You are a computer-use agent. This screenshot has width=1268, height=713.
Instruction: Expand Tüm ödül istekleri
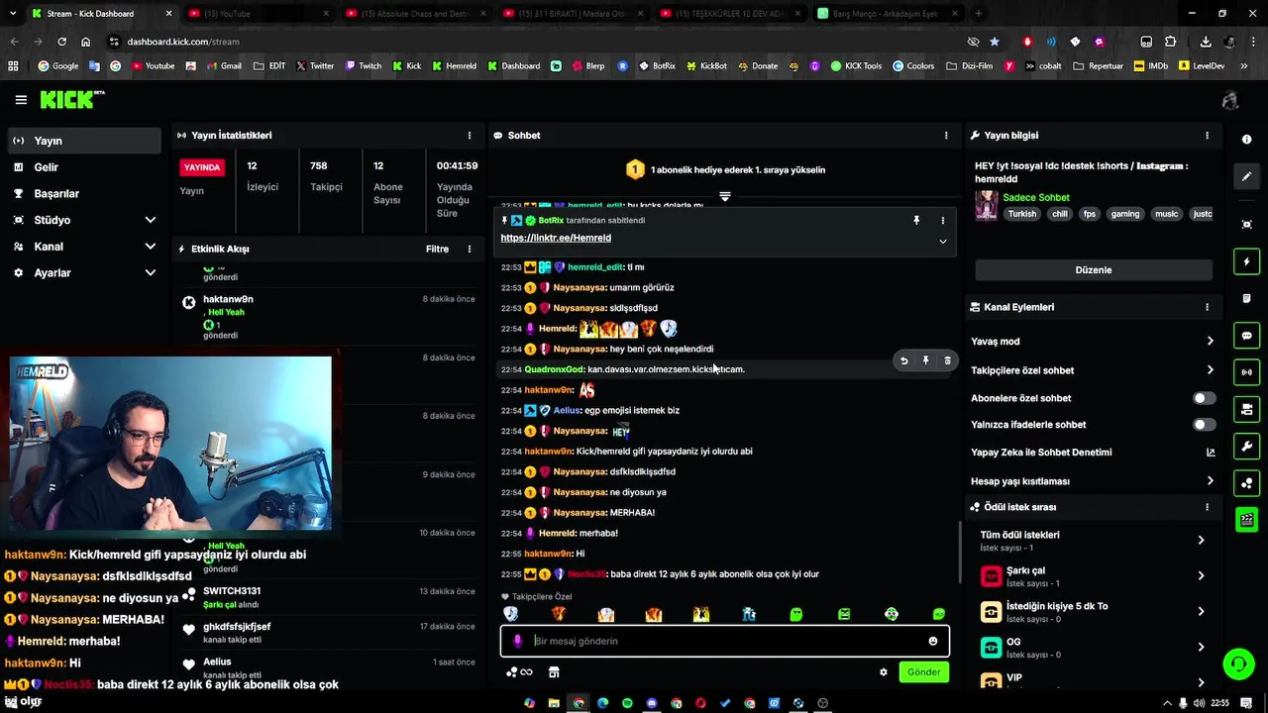point(1201,541)
